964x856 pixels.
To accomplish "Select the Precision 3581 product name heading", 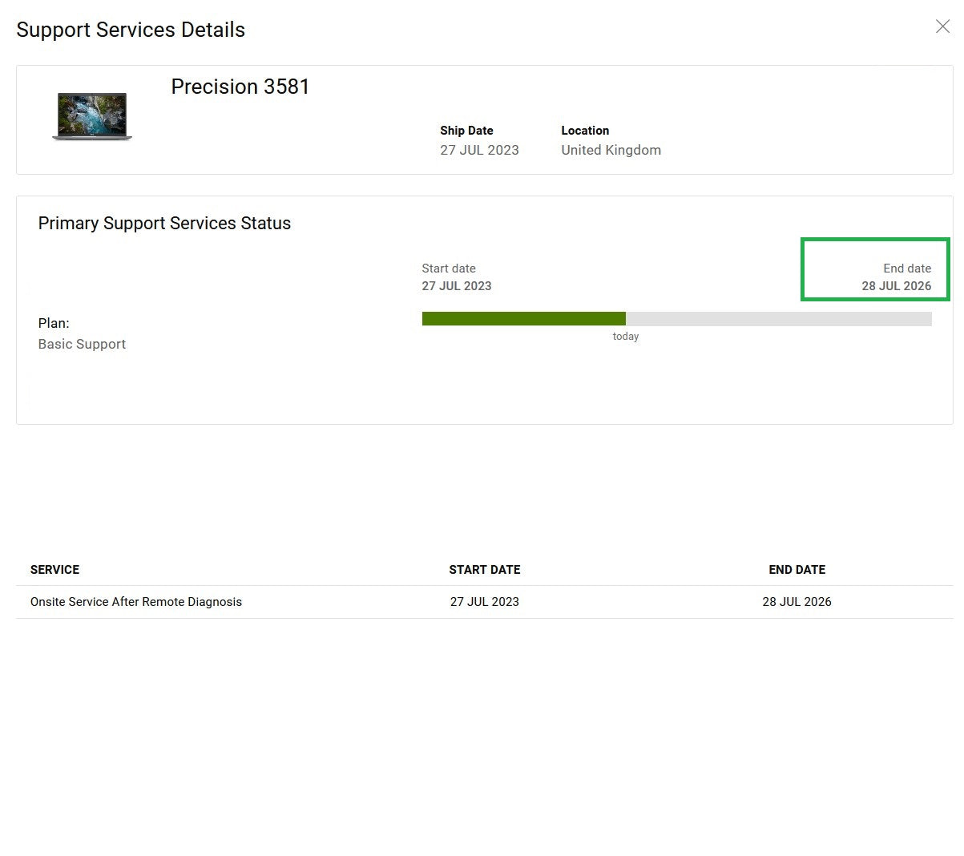I will [x=240, y=87].
